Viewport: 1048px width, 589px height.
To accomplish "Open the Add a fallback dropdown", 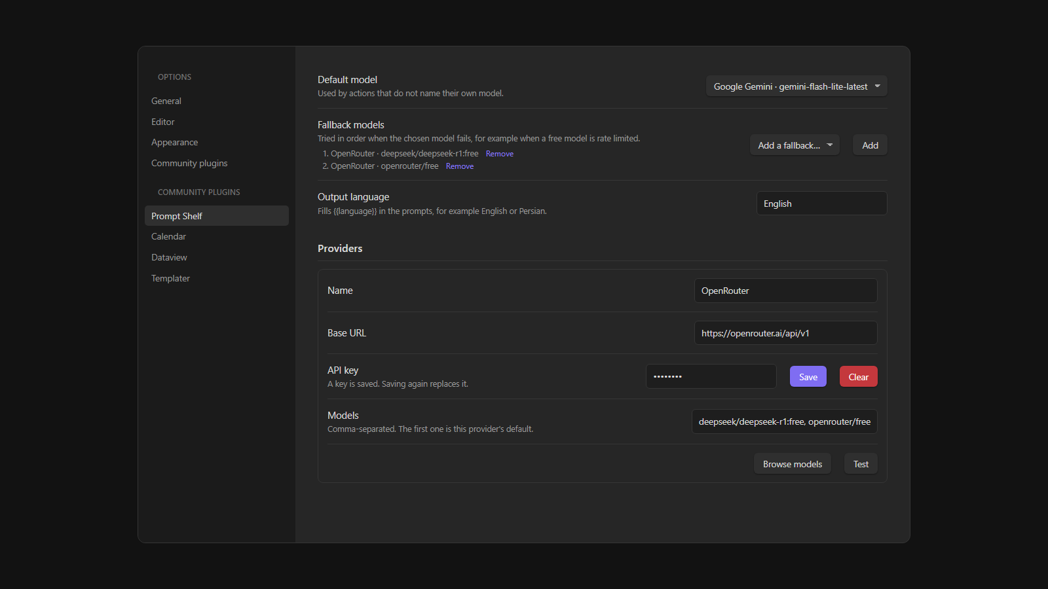I will pyautogui.click(x=795, y=145).
